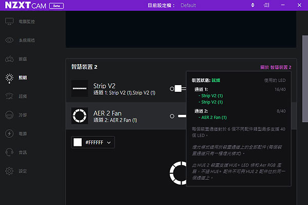Click the fan ring LED preview

tap(178, 173)
